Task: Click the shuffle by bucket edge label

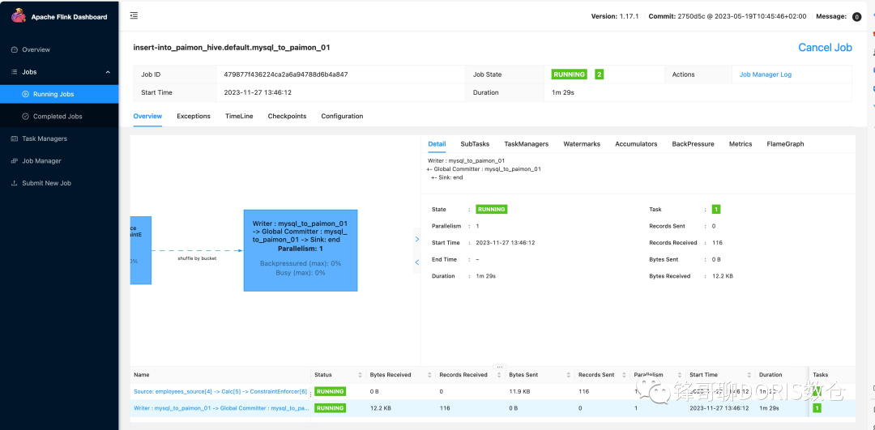Action: [197, 258]
